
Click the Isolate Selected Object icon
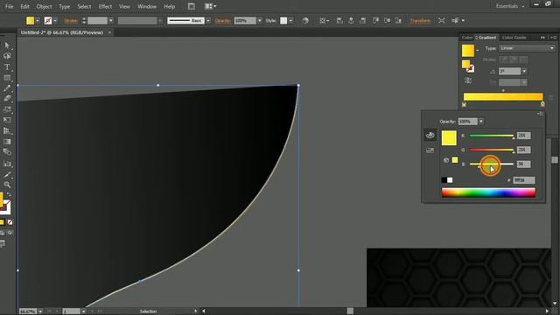click(442, 21)
